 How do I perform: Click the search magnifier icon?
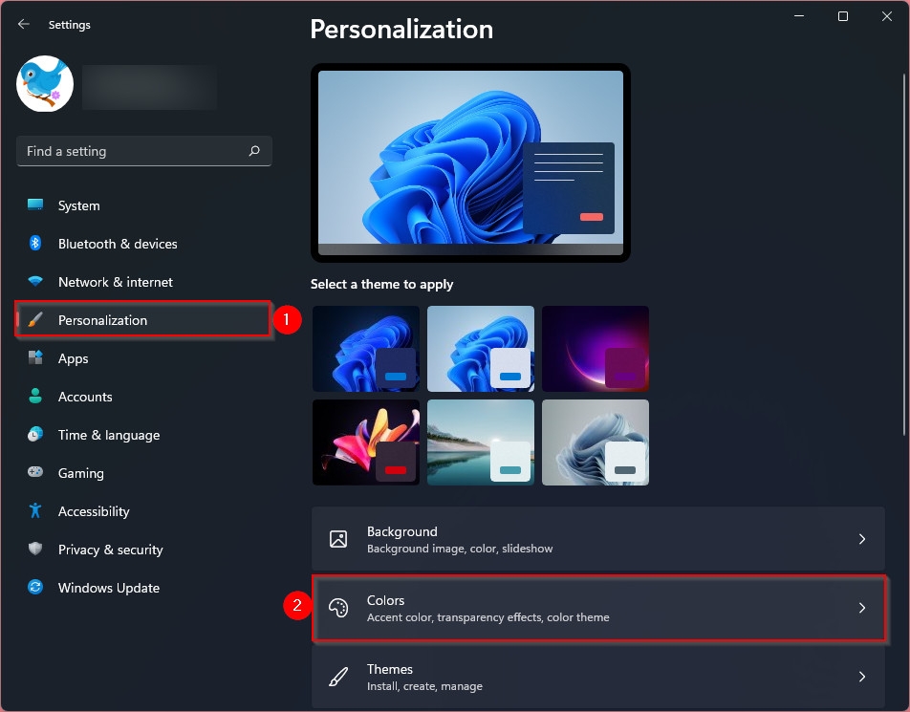pyautogui.click(x=254, y=151)
